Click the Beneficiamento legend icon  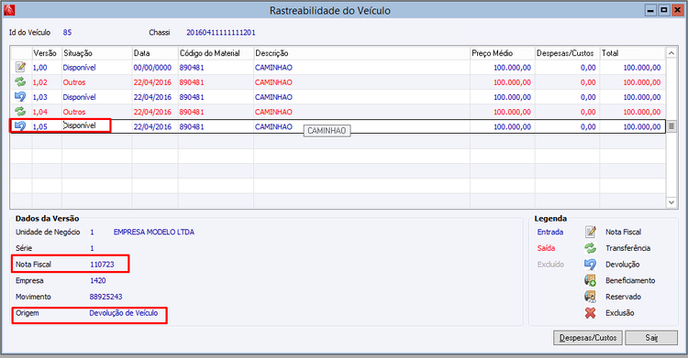(x=591, y=280)
